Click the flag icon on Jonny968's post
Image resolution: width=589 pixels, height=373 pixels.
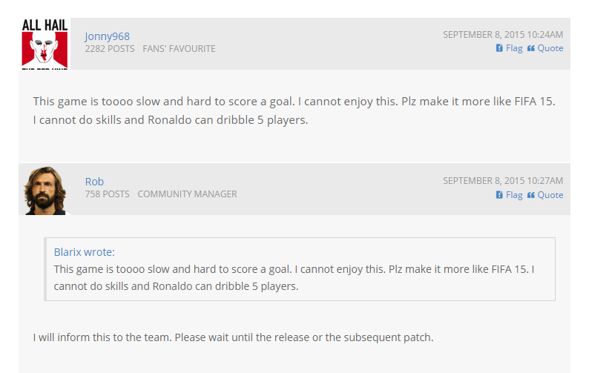pos(499,48)
